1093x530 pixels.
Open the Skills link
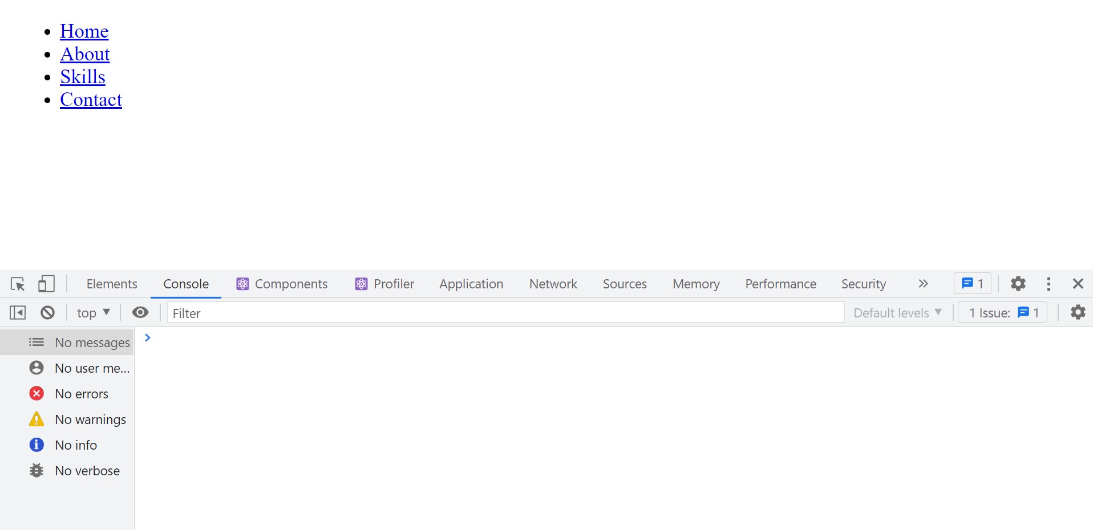click(83, 77)
